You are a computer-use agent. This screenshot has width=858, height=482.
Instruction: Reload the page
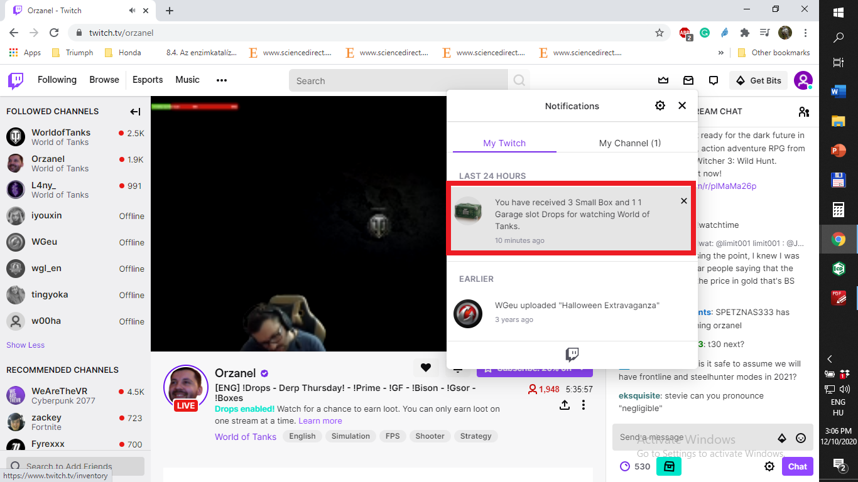pyautogui.click(x=54, y=33)
